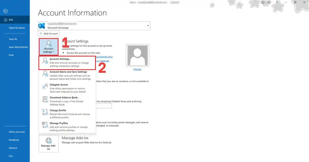Click the Microsoft Exchange account label

58,28
